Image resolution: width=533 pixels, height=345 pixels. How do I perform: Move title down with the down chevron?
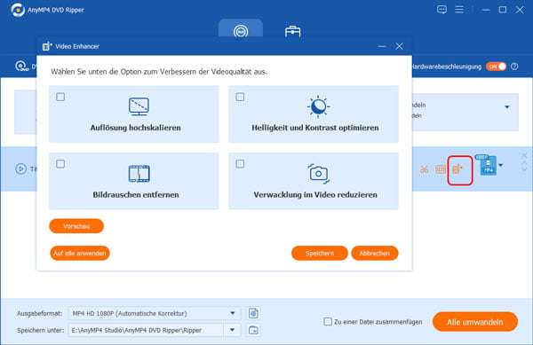pyautogui.click(x=524, y=169)
